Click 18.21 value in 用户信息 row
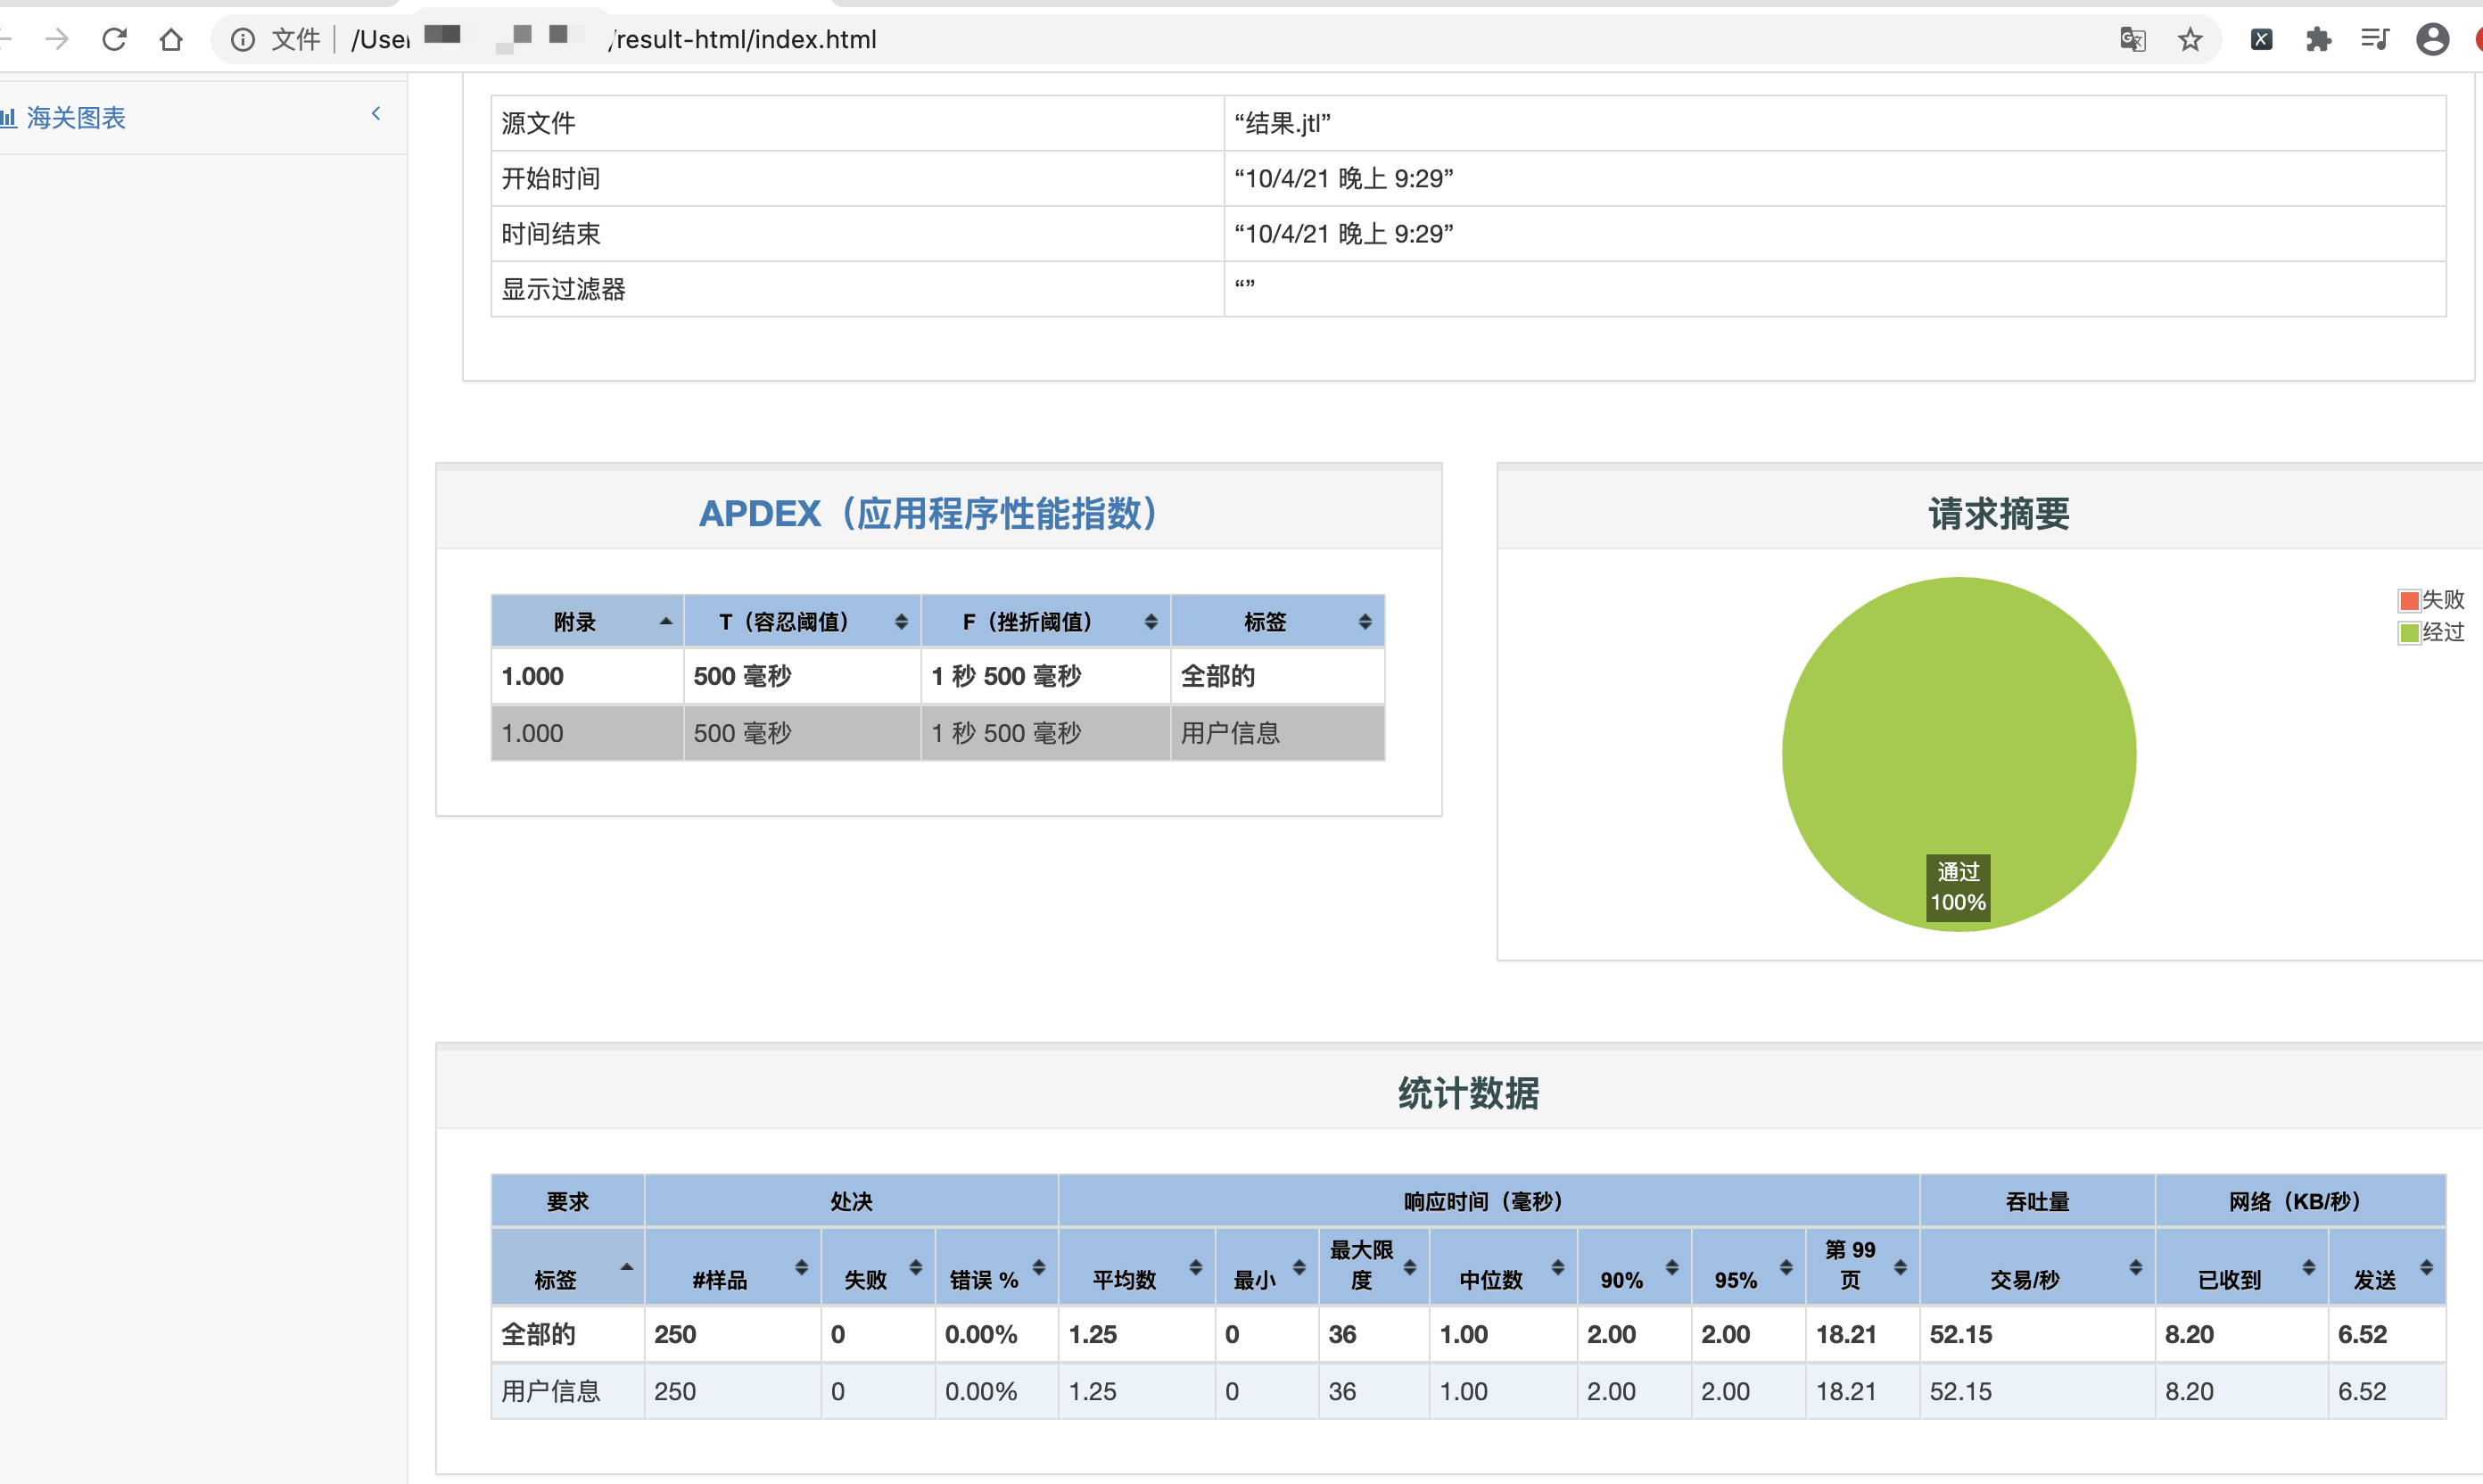 [1846, 1391]
